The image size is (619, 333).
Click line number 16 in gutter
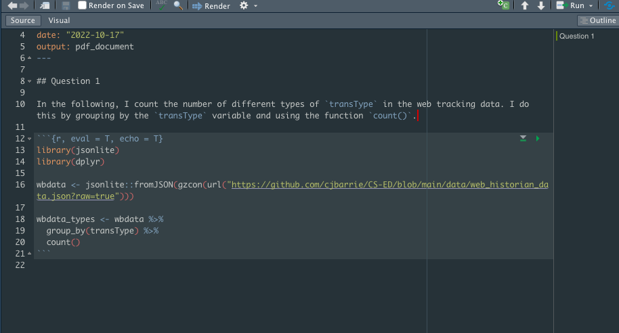pos(20,185)
